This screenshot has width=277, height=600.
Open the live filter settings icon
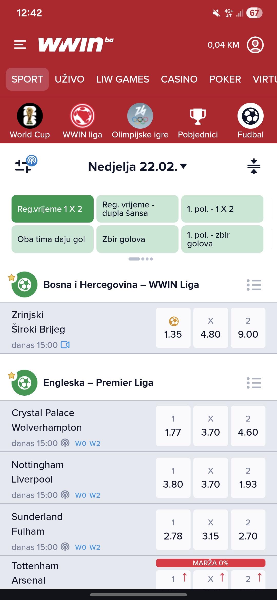point(26,164)
